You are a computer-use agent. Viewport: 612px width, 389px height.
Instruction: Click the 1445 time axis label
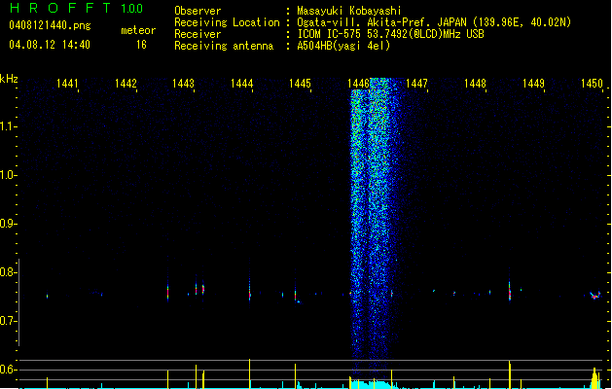pos(300,84)
